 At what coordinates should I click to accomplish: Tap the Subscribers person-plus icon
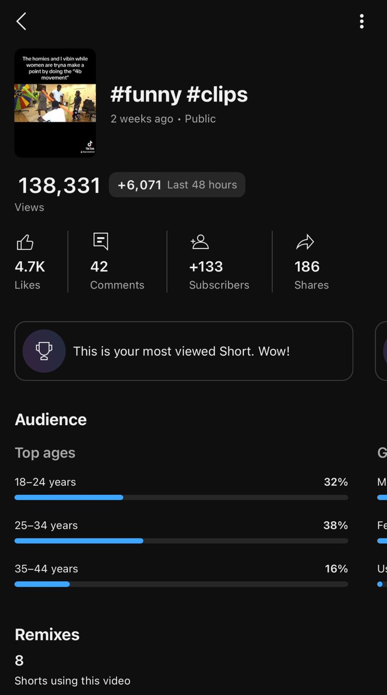tap(200, 242)
